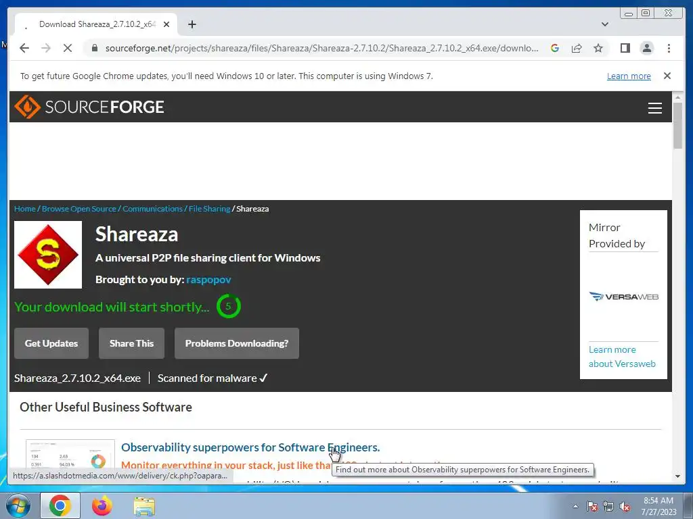Click the scrollbar down arrow
The height and width of the screenshot is (519, 693).
pyautogui.click(x=678, y=476)
